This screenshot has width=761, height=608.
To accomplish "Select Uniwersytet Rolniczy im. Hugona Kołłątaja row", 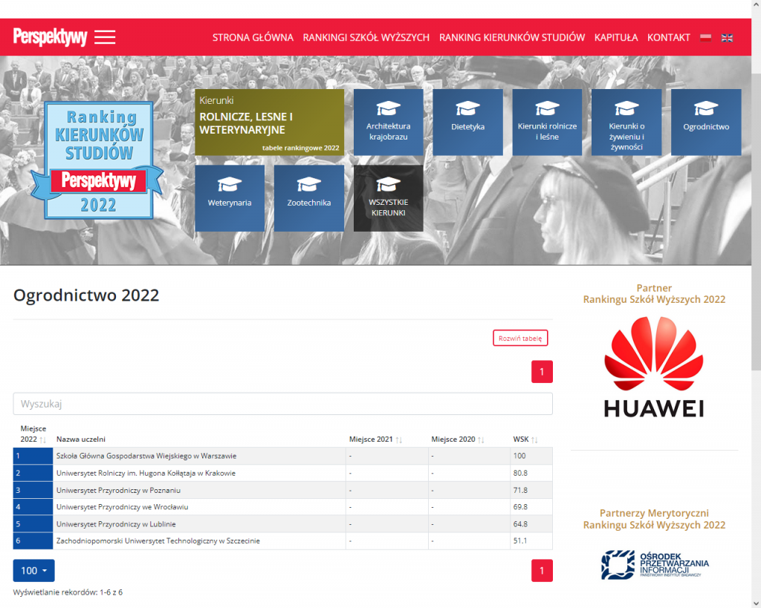I will [283, 473].
